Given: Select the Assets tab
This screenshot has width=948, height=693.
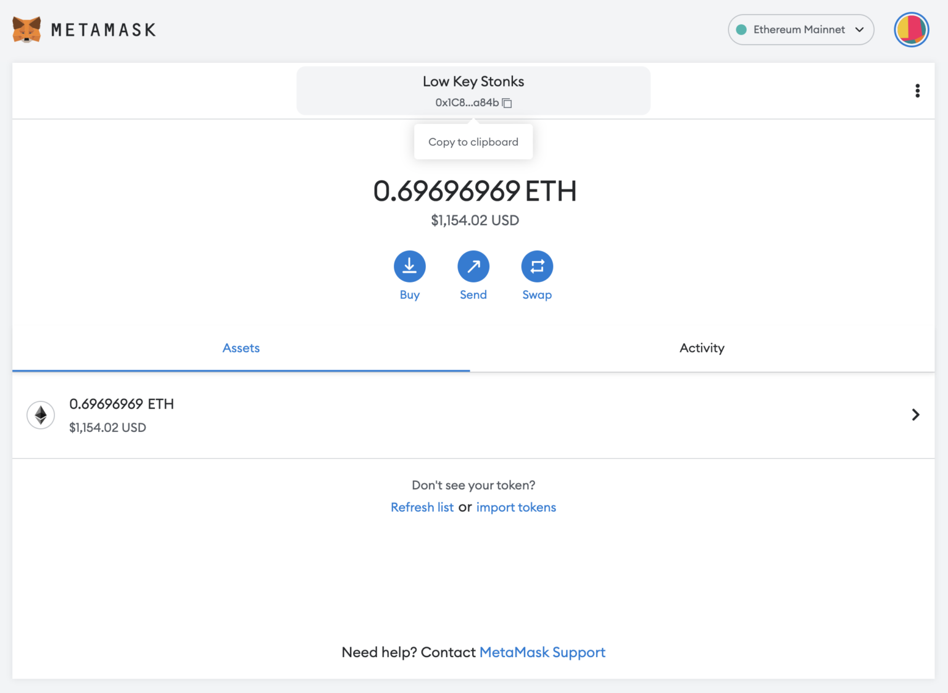Looking at the screenshot, I should tap(241, 347).
